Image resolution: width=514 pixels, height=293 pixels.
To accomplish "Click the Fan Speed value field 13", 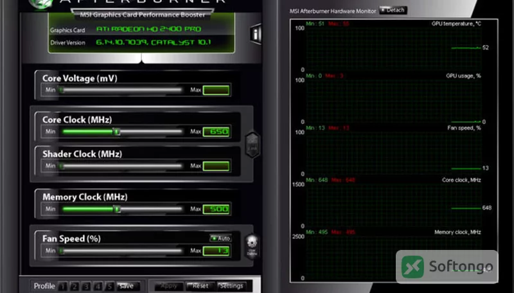I will [216, 251].
